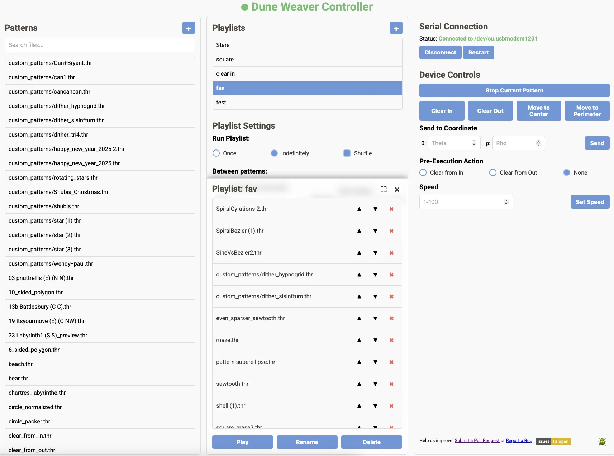Adjust the Theta value stepper
The image size is (614, 456).
[474, 143]
